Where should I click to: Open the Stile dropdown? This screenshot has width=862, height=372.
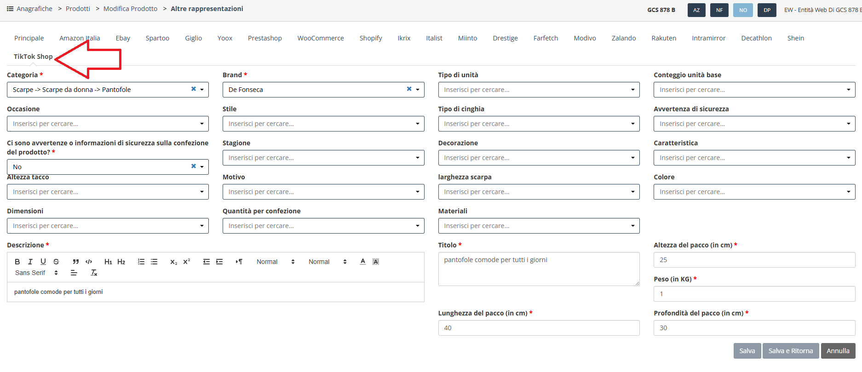point(323,124)
